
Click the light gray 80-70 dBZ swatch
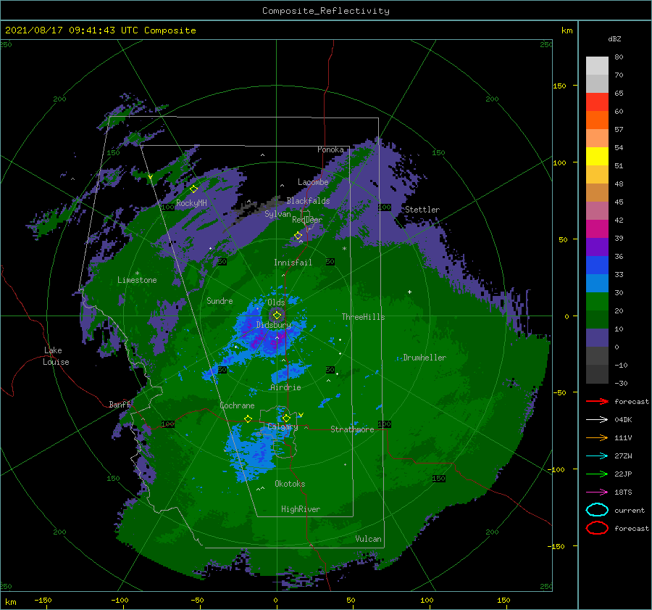coord(597,66)
